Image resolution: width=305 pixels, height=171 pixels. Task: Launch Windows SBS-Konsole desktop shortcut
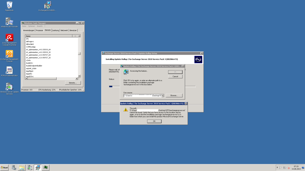point(9,23)
